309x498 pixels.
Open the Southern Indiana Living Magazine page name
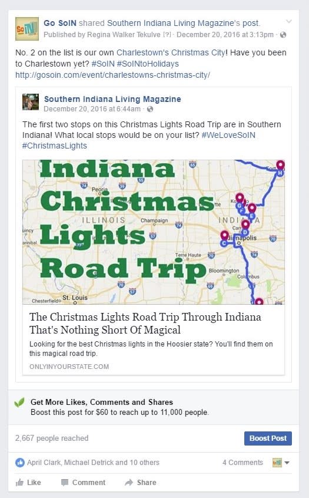112,99
